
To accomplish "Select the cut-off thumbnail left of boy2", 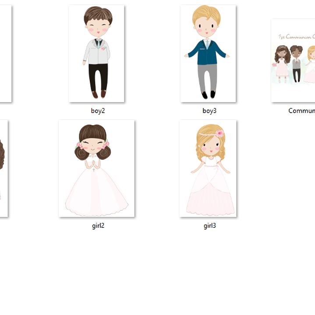I will click(5, 53).
